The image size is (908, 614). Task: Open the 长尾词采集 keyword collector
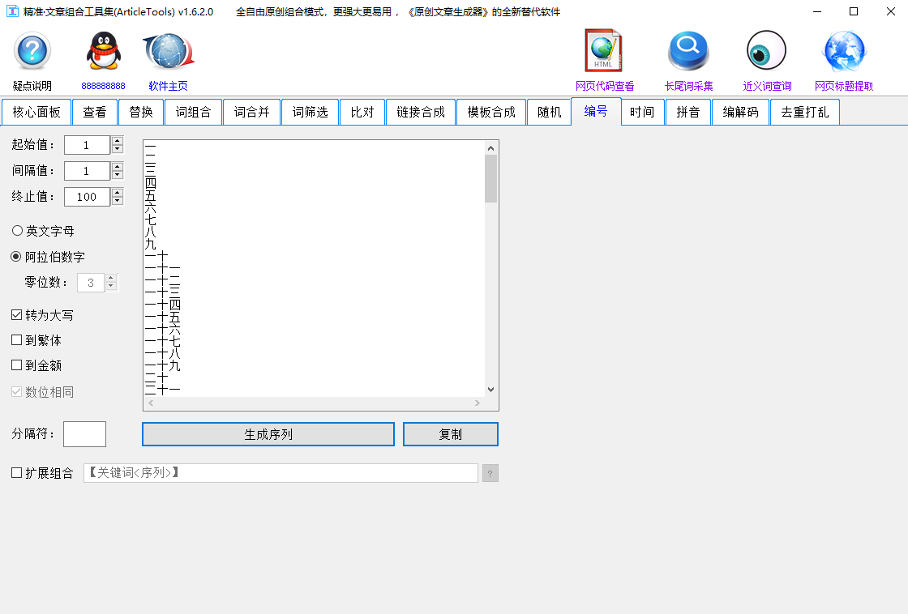click(x=687, y=50)
